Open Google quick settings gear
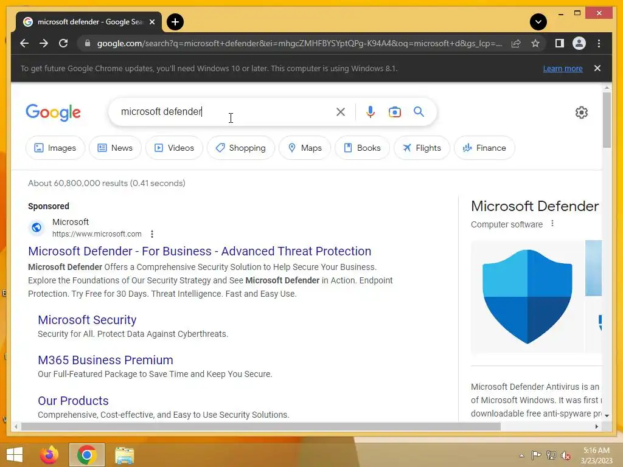Viewport: 623px width, 467px height. point(581,112)
